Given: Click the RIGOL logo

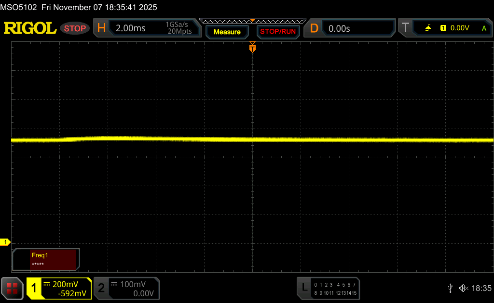Looking at the screenshot, I should tap(30, 28).
